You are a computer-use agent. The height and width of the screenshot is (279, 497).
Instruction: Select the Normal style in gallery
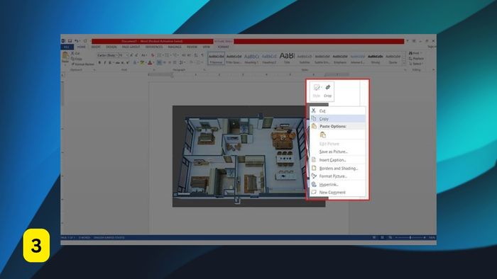(x=216, y=59)
